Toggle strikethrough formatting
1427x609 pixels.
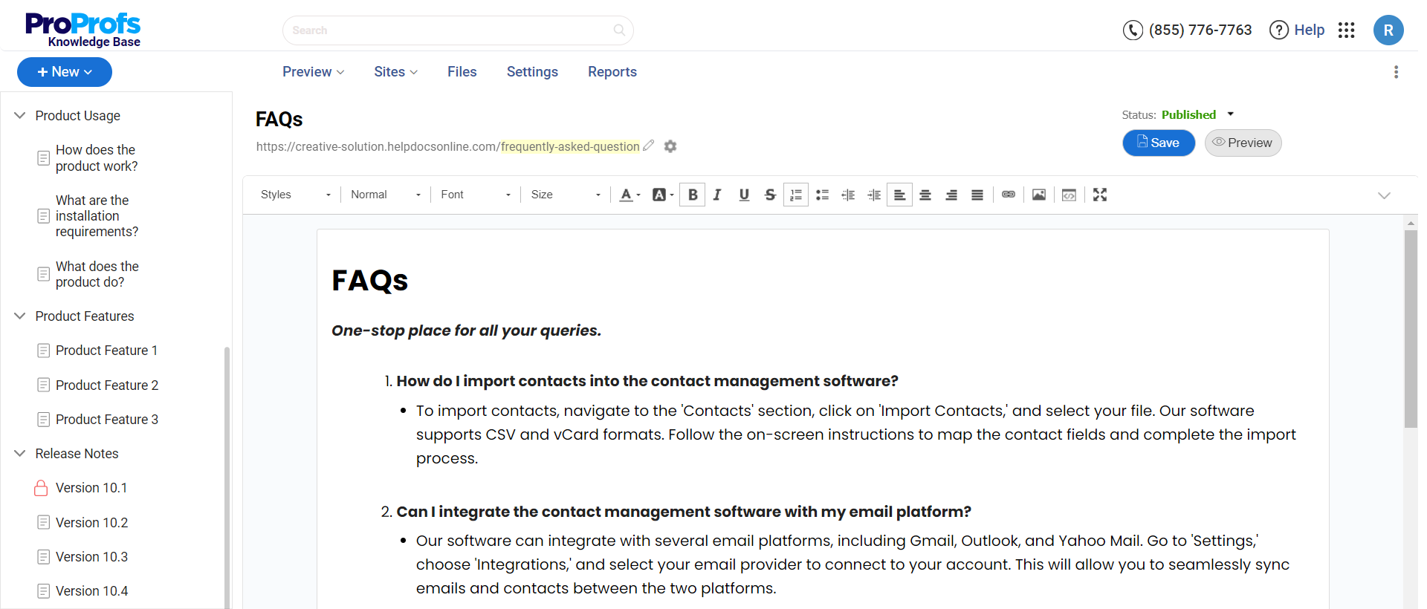tap(770, 195)
